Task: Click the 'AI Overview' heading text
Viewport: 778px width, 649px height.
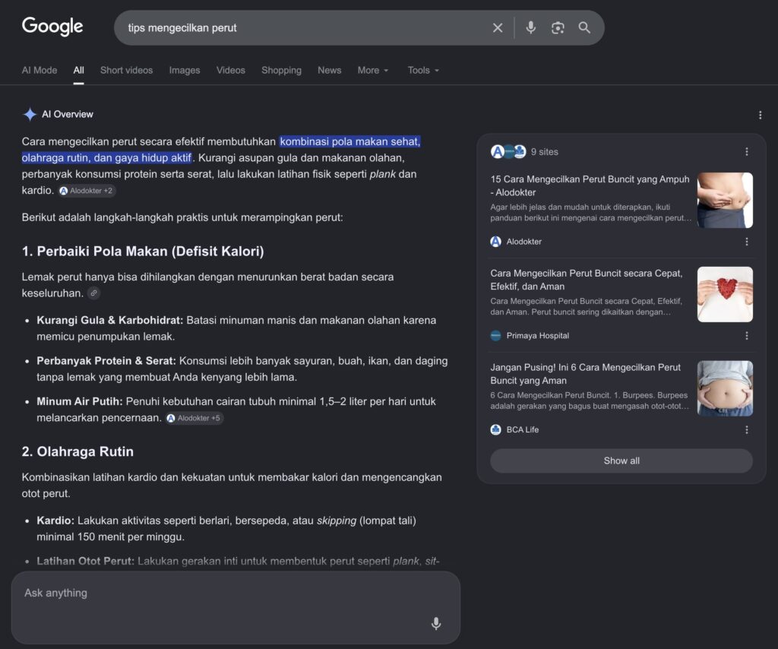Action: click(x=68, y=114)
